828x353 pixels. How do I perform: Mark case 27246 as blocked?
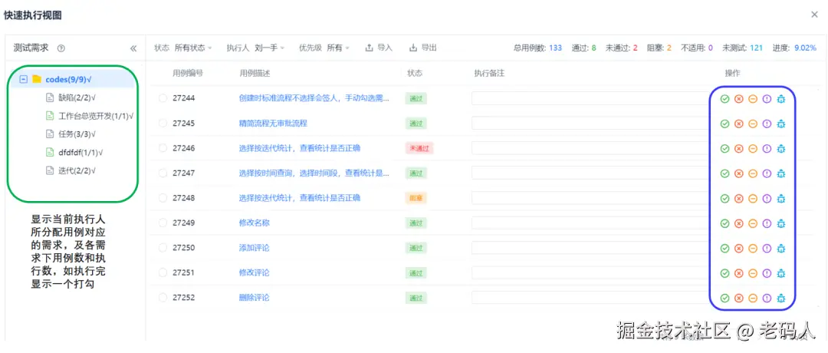point(753,149)
